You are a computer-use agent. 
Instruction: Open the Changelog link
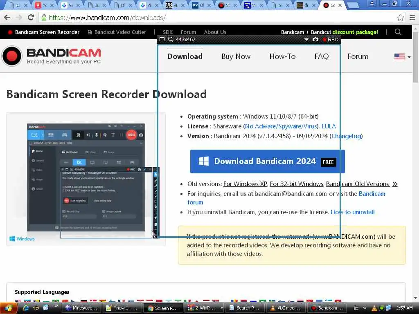(x=346, y=136)
